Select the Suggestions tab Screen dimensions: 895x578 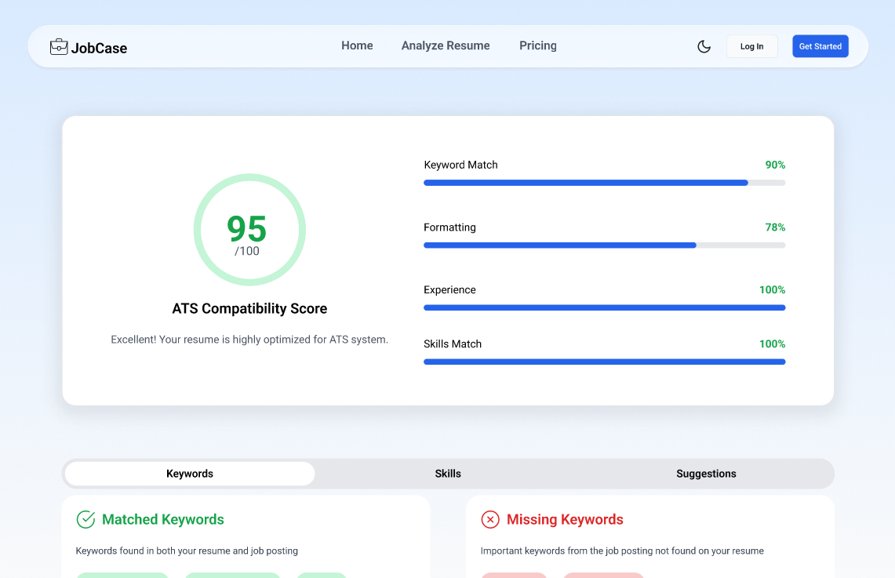(706, 474)
